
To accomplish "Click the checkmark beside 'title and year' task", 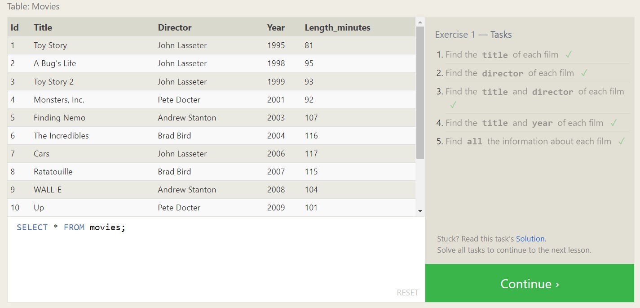I will [x=614, y=123].
